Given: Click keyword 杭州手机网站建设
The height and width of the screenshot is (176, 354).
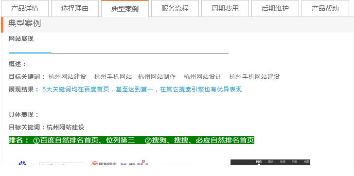Looking at the screenshot, I should (x=254, y=77).
